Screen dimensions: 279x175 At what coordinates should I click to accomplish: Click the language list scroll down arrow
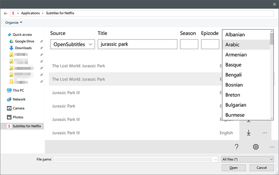[272, 118]
